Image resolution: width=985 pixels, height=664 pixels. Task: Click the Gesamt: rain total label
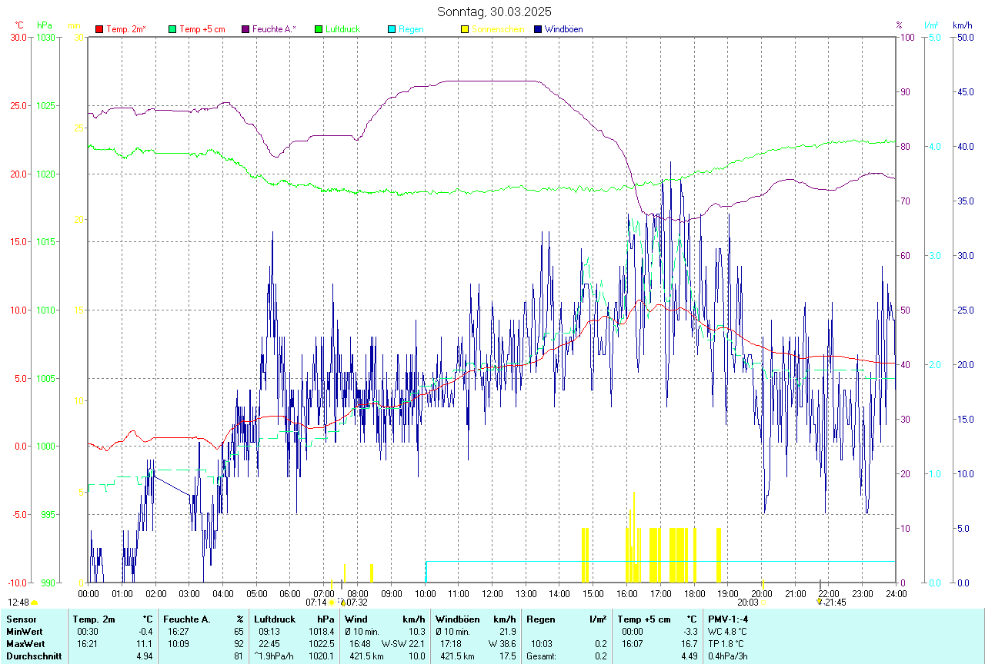(542, 656)
